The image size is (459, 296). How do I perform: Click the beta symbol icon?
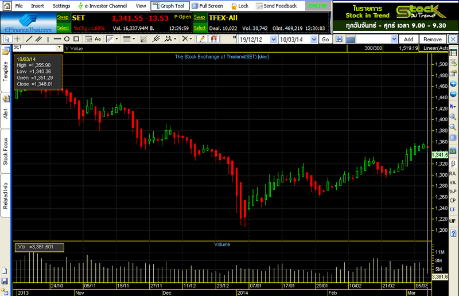pyautogui.click(x=453, y=163)
